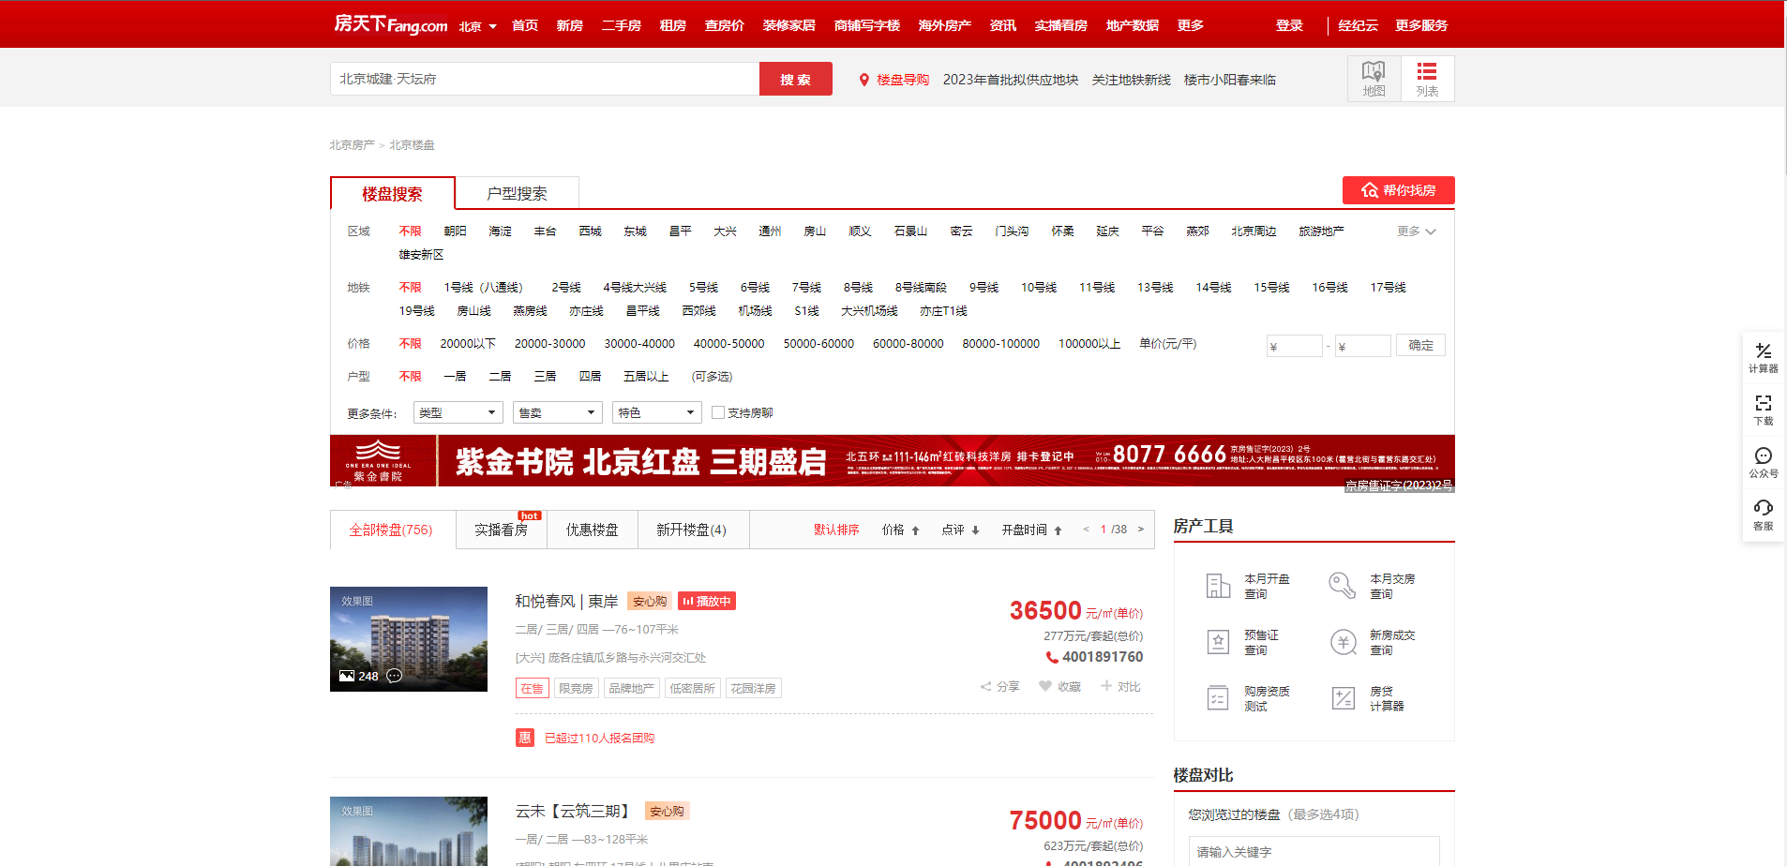This screenshot has height=866, width=1787.
Task: Click the 帮你找房 button
Action: [1398, 190]
